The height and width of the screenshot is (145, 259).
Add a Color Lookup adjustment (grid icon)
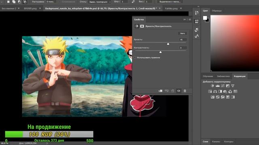(236, 91)
